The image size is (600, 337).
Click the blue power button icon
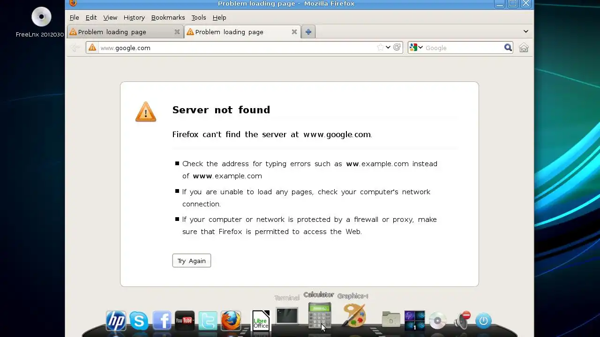(484, 321)
